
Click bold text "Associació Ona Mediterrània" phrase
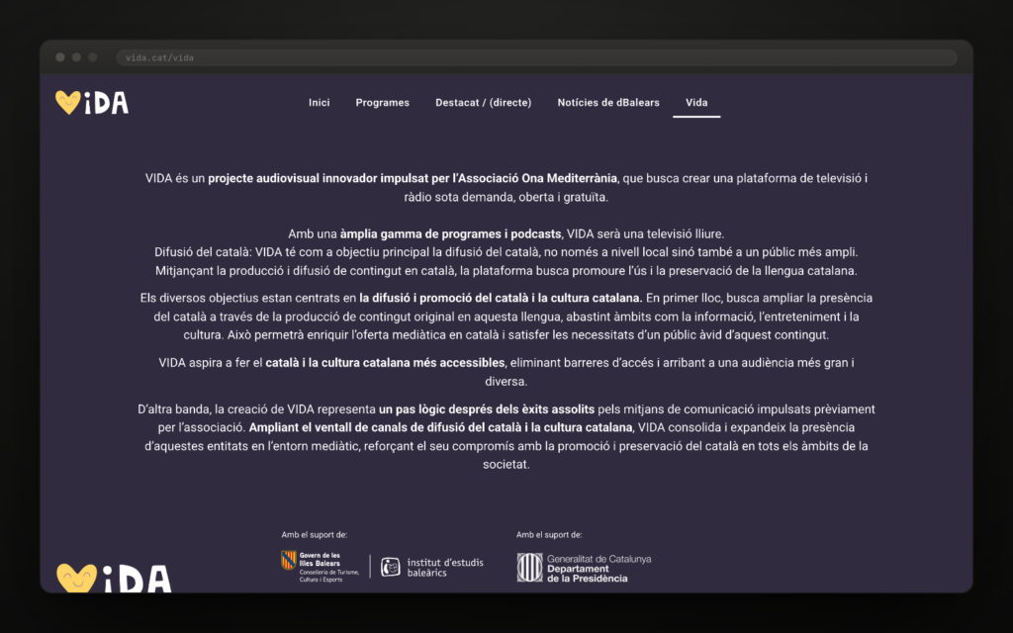(537, 178)
